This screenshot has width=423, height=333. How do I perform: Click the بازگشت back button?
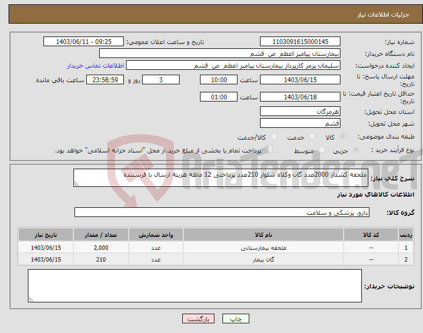tap(198, 318)
